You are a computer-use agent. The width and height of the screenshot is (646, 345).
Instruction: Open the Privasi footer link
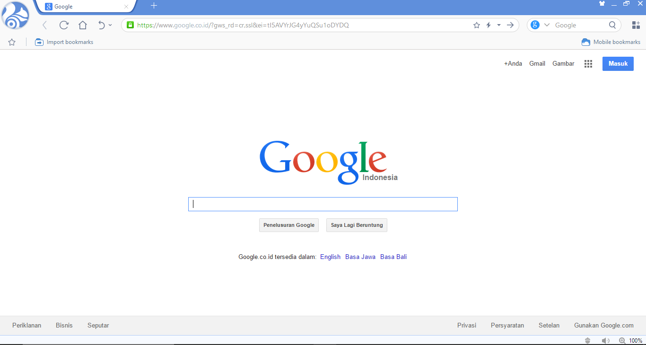[467, 325]
